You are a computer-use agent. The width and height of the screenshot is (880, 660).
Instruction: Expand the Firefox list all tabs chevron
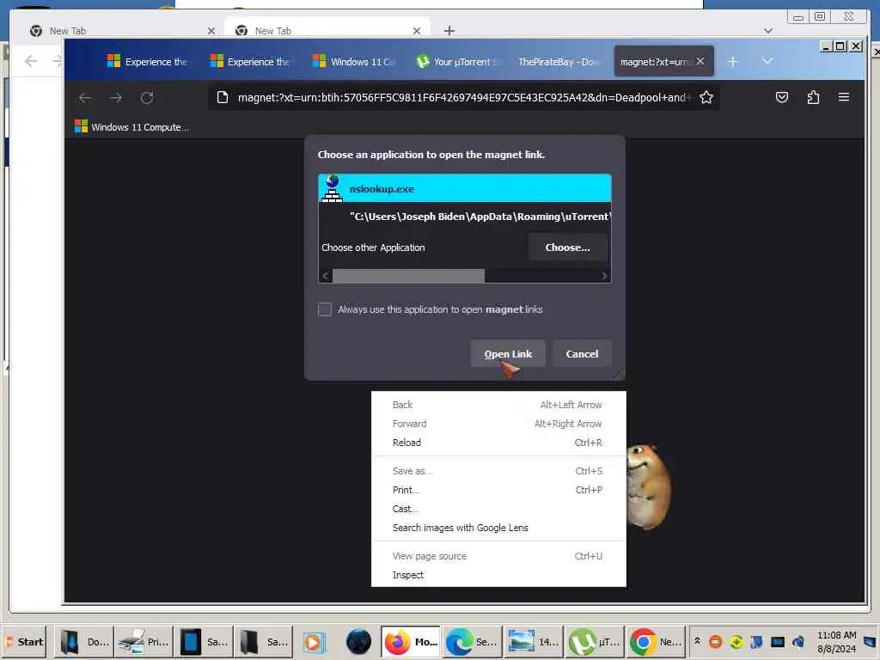click(767, 61)
